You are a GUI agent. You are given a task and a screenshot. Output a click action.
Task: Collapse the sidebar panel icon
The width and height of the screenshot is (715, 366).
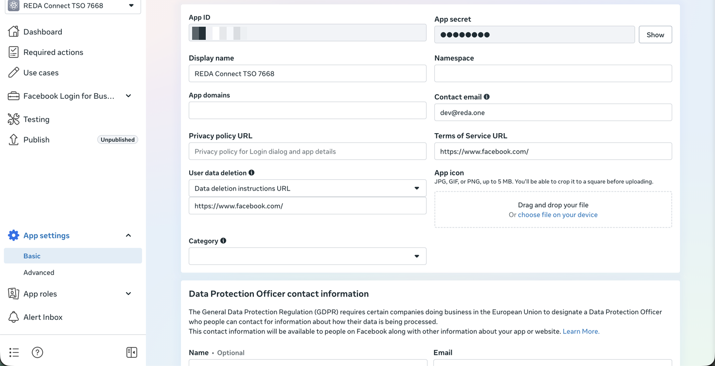(x=132, y=352)
